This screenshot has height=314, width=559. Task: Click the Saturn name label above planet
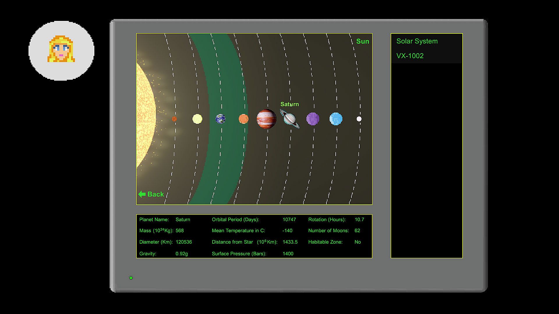coord(289,104)
